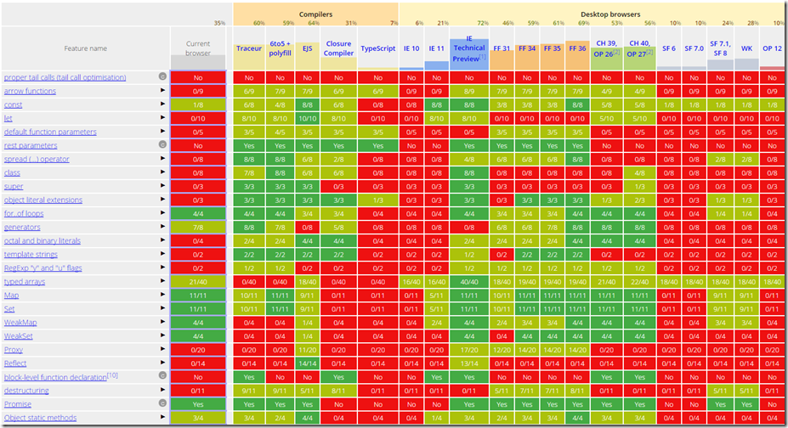Click the circled c icon beside block-level function declaration
Viewport: 788px width, 428px height.
[x=162, y=375]
